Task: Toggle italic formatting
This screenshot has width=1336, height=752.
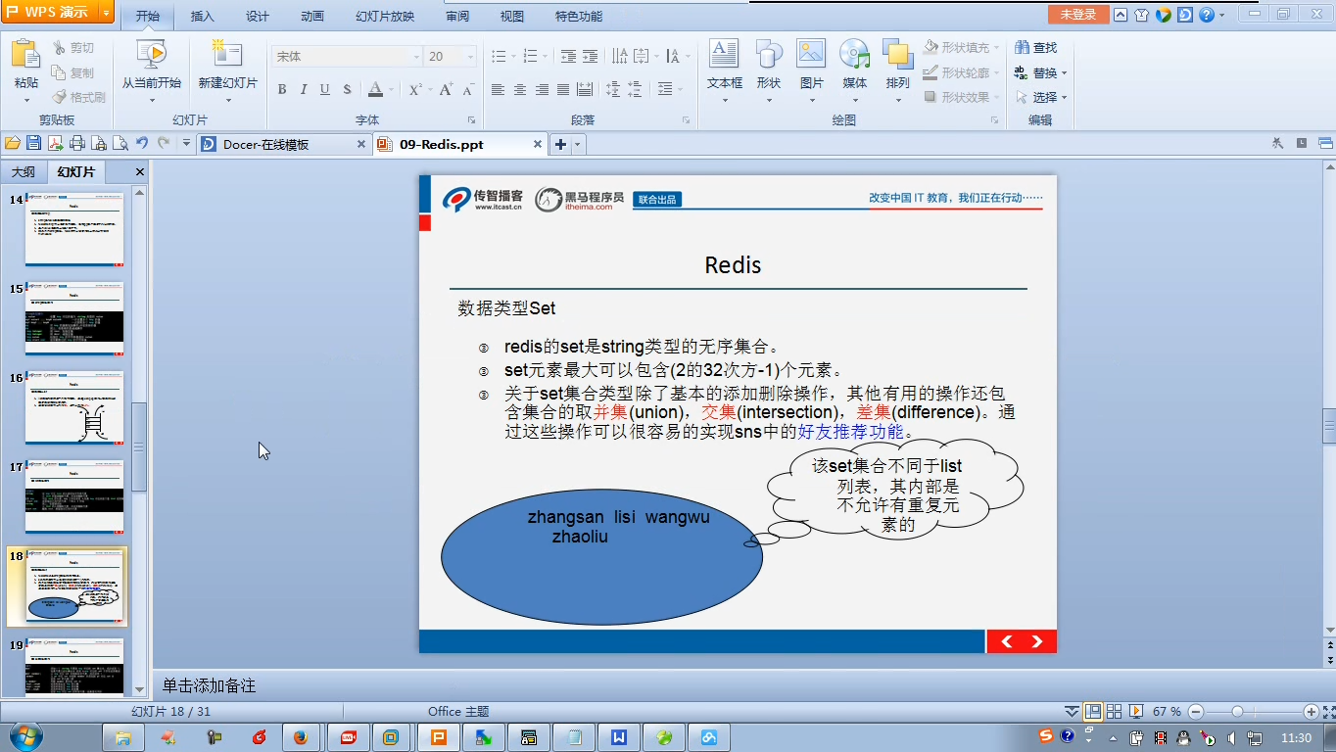Action: pyautogui.click(x=304, y=89)
